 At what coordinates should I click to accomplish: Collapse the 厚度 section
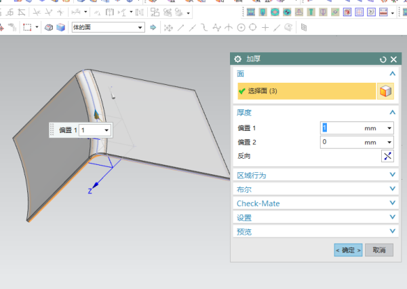392,112
